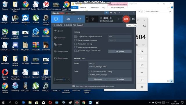Launch TeamViewer 14 from desktop
186x105 pixels.
[26, 20]
